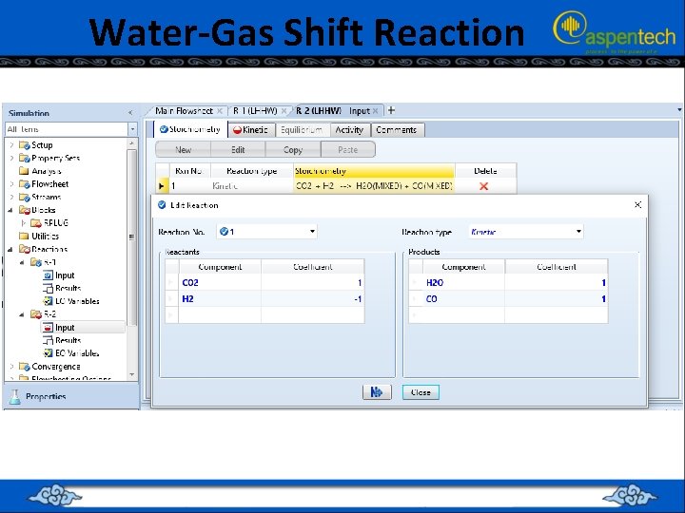Select the H2O product component cell
This screenshot has height=513, width=685.
pos(463,283)
